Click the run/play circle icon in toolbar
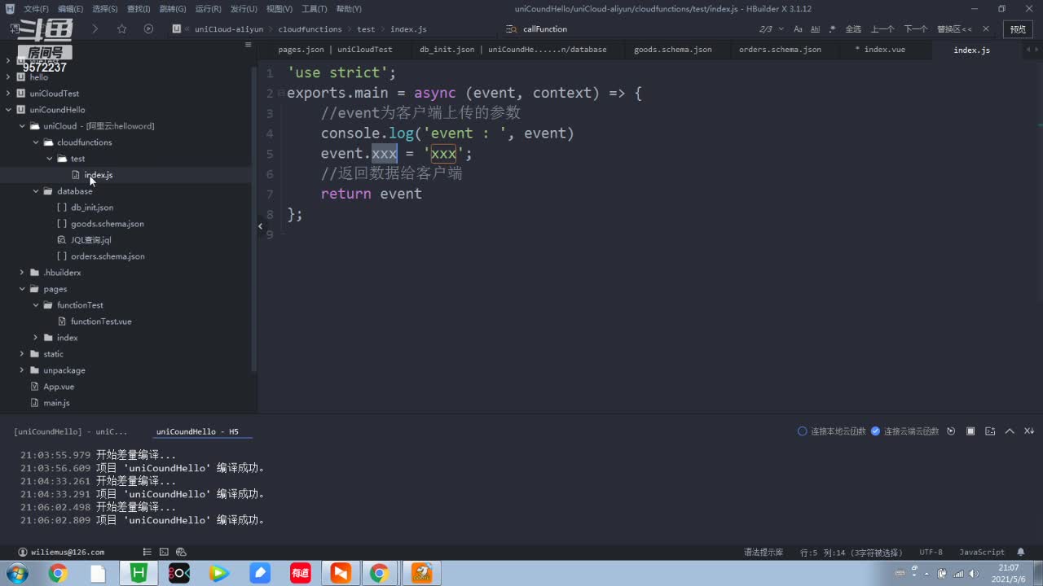 pyautogui.click(x=148, y=28)
